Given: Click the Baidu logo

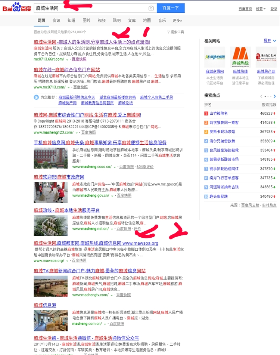Looking at the screenshot, I should pyautogui.click(x=17, y=7).
